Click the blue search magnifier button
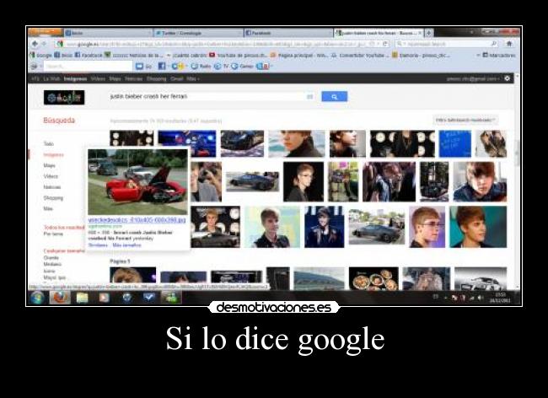This screenshot has height=398, width=548. coord(334,96)
